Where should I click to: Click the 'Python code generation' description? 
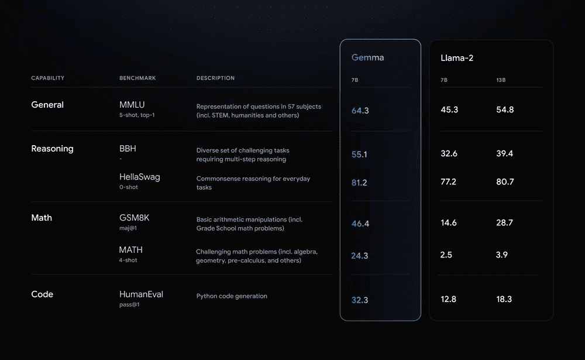coord(232,296)
